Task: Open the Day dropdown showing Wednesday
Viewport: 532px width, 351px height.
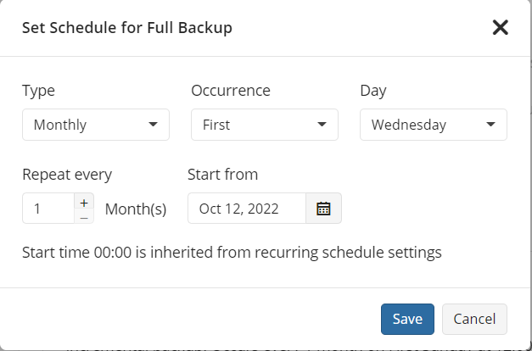Action: pos(434,125)
